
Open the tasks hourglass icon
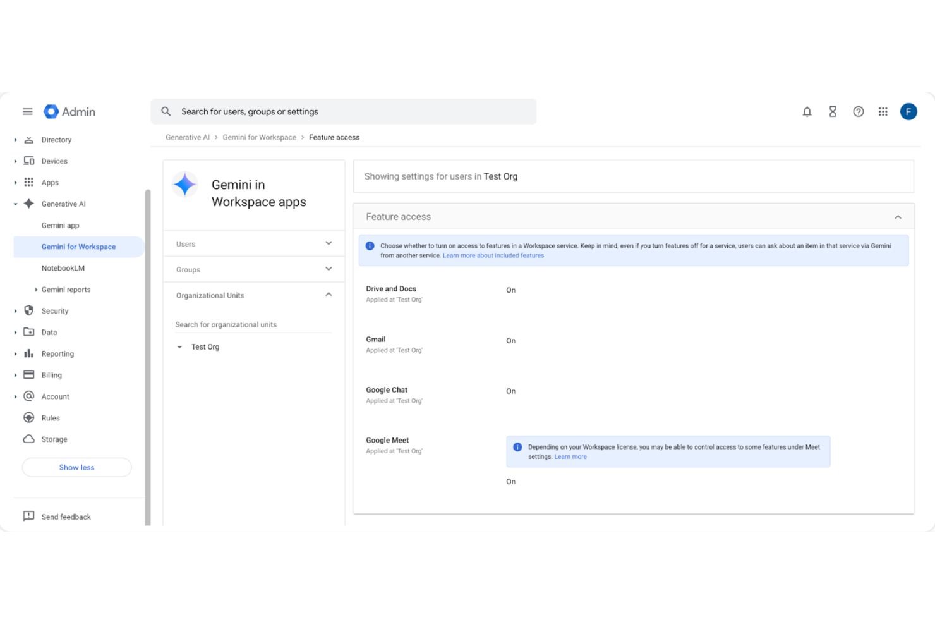(x=833, y=112)
